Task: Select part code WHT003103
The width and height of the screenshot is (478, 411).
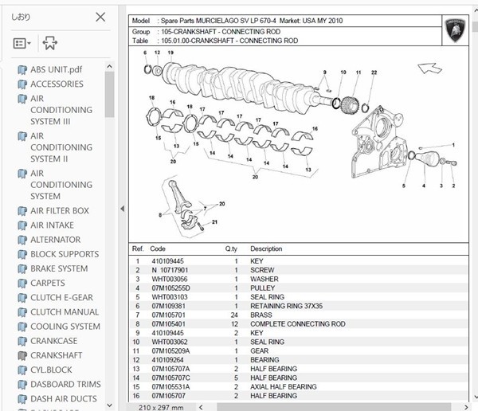Action: coord(170,297)
